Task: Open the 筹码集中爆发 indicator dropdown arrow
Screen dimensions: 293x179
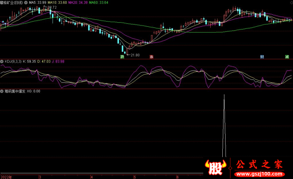Action: [x=2, y=91]
